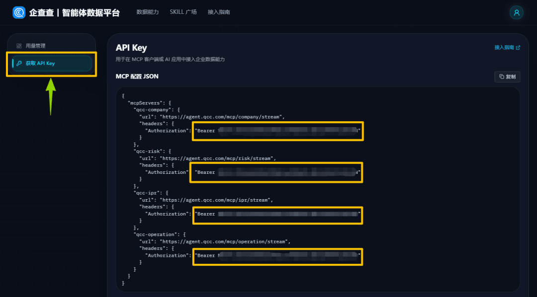
Task: Click the 企查查｜智能体数据平台 title text
Action: pos(74,12)
